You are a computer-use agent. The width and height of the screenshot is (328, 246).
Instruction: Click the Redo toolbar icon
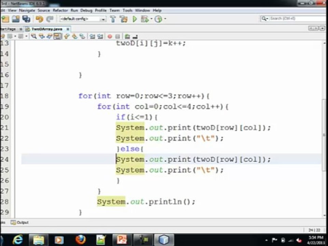tap(50, 19)
